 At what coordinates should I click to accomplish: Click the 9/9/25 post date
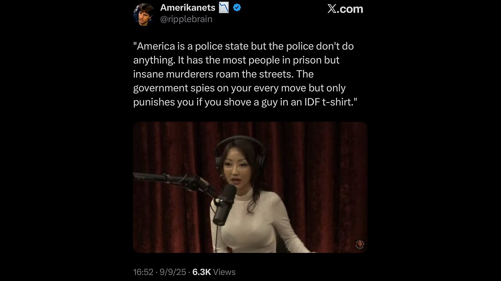click(x=173, y=272)
